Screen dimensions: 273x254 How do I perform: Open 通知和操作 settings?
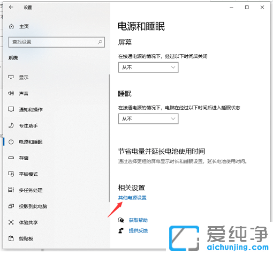[31, 109]
